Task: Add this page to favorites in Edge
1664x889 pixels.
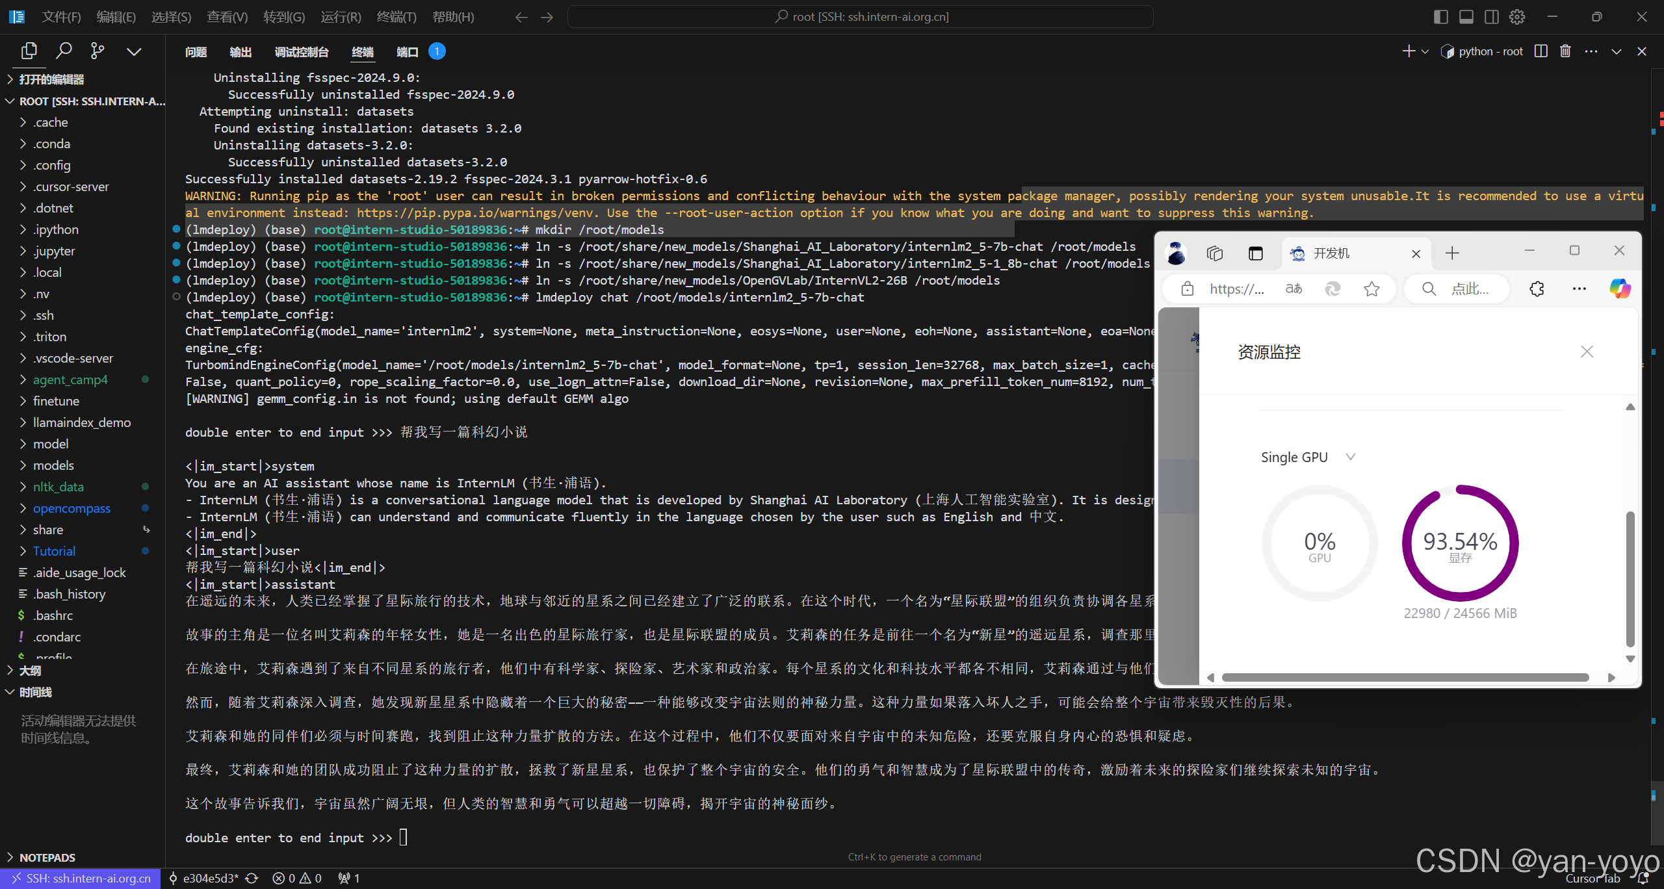Action: 1371,289
